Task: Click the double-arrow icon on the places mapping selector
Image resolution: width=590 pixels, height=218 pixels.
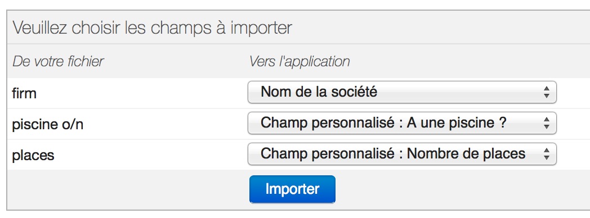Action: pos(547,154)
